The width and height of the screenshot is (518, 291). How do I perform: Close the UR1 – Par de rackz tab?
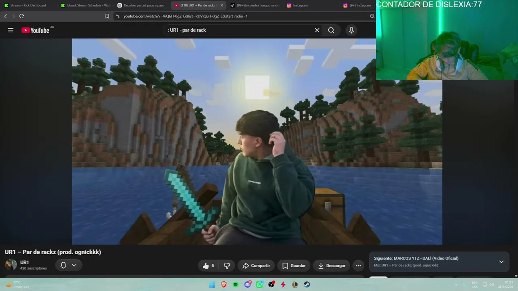click(x=222, y=5)
